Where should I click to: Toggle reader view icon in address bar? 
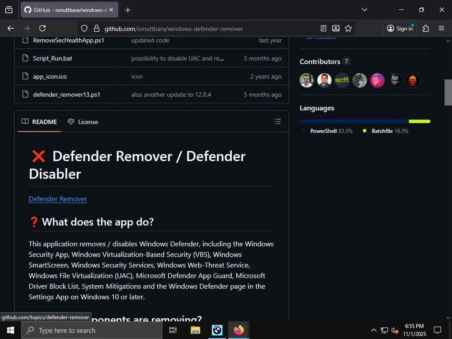[324, 28]
